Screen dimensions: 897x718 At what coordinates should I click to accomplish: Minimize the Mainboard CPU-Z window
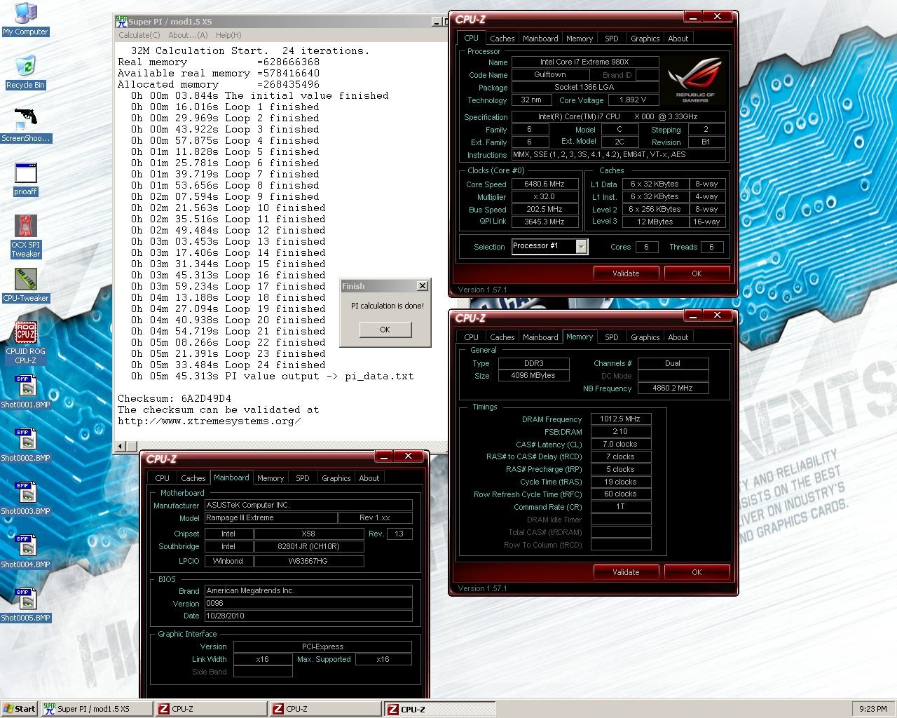coord(384,456)
